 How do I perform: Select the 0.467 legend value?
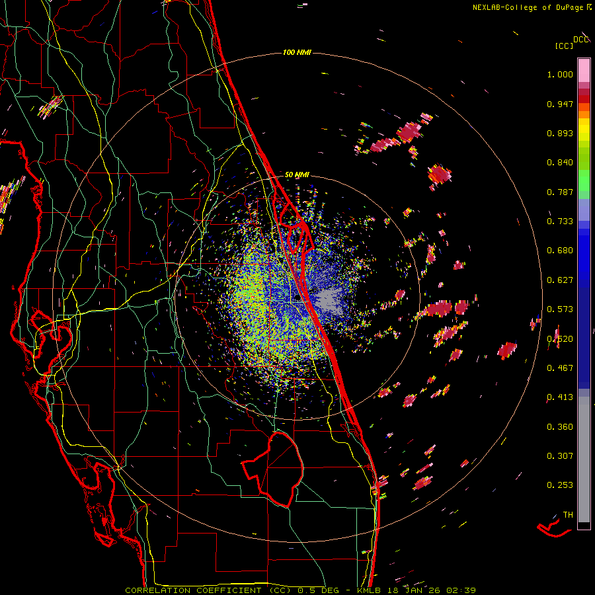[560, 368]
